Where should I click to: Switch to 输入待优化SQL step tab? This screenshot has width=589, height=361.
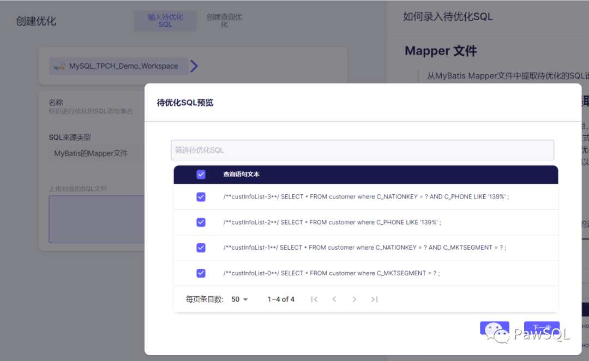point(165,21)
